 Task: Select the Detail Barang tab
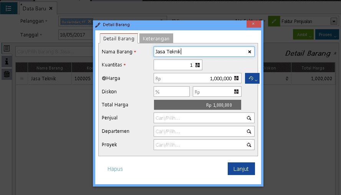(119, 38)
